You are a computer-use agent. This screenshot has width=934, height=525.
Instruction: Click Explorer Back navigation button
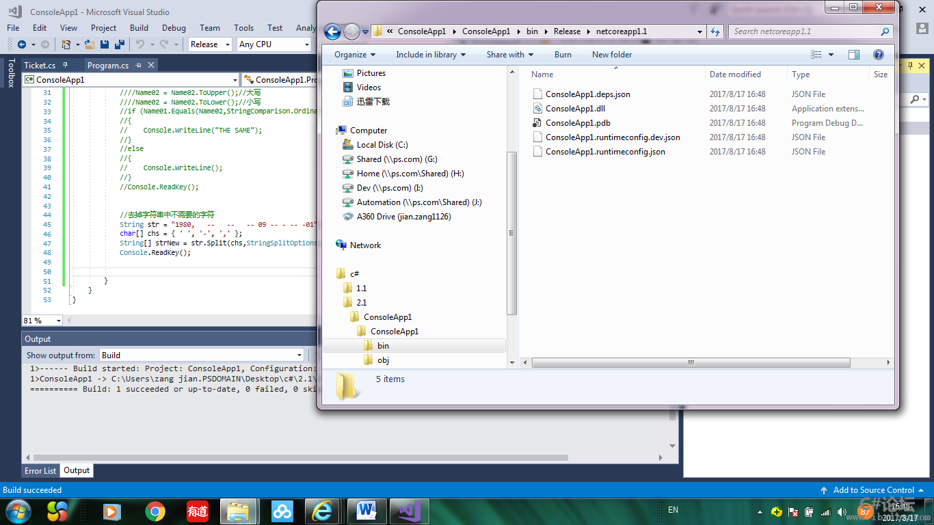coord(332,31)
